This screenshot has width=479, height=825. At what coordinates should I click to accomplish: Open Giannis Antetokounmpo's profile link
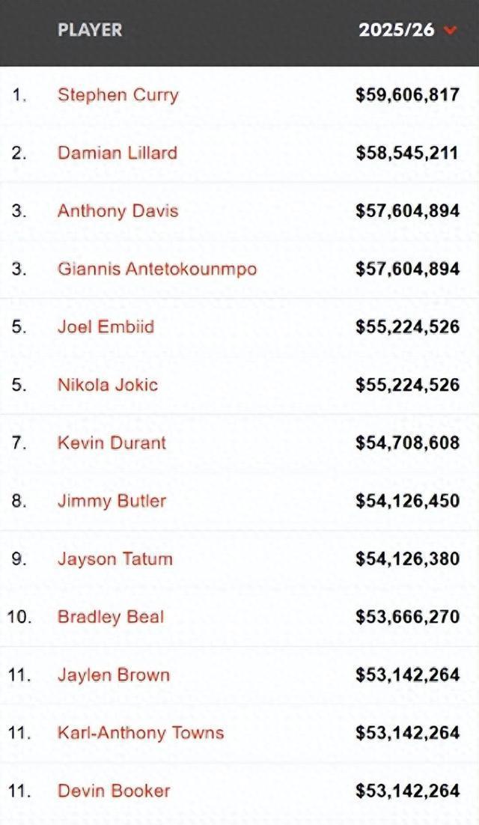point(157,269)
